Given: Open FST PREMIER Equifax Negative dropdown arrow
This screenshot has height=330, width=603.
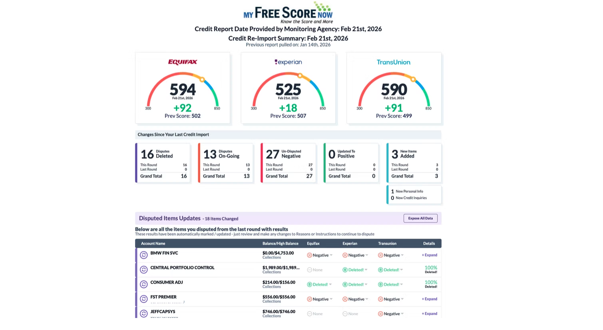Looking at the screenshot, I should click(x=331, y=299).
